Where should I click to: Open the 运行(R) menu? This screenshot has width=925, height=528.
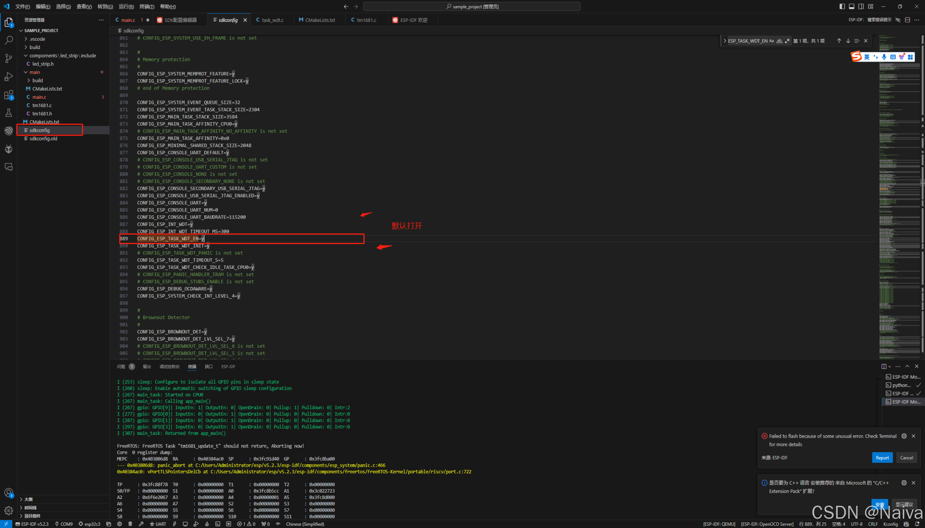tap(126, 6)
